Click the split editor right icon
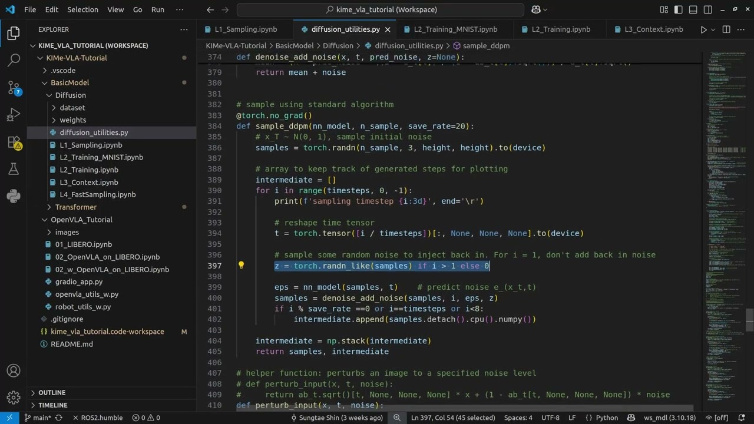This screenshot has height=424, width=754. pyautogui.click(x=726, y=29)
